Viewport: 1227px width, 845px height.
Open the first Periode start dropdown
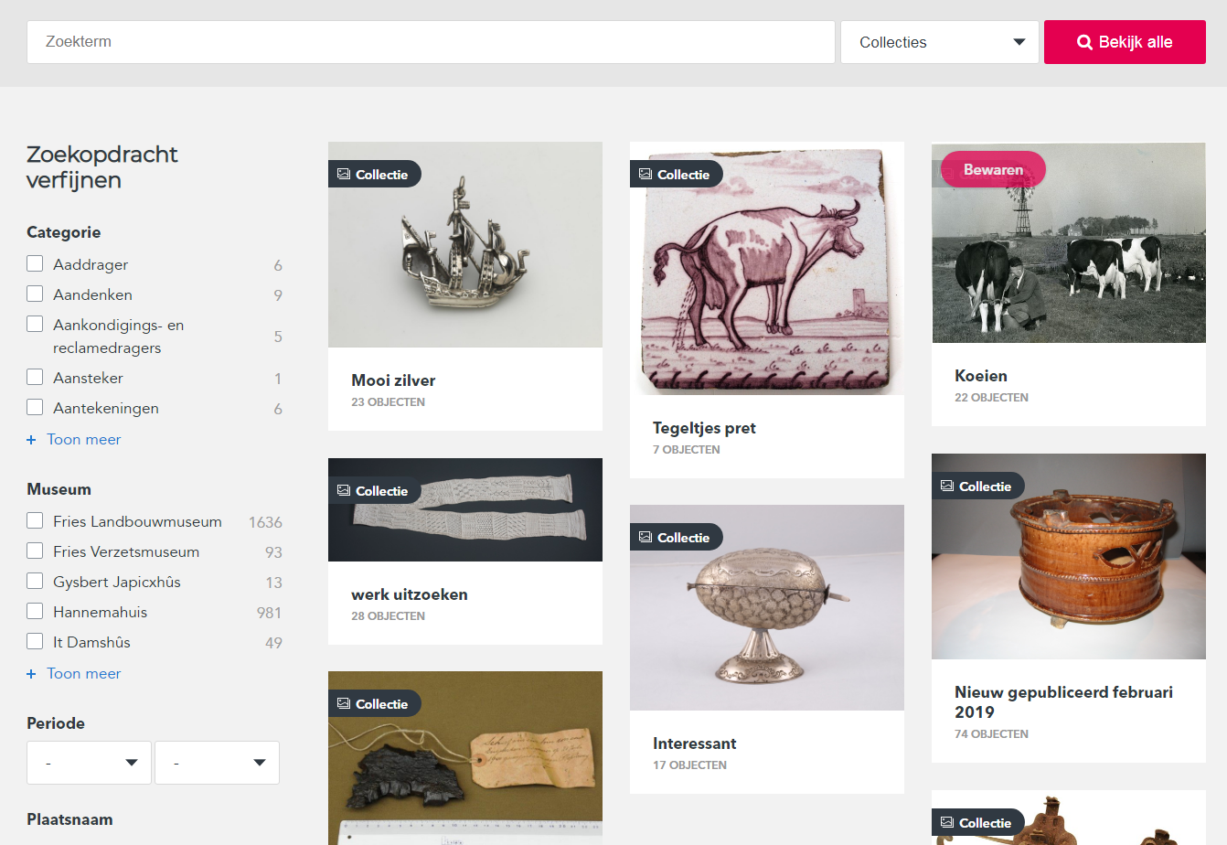(89, 763)
